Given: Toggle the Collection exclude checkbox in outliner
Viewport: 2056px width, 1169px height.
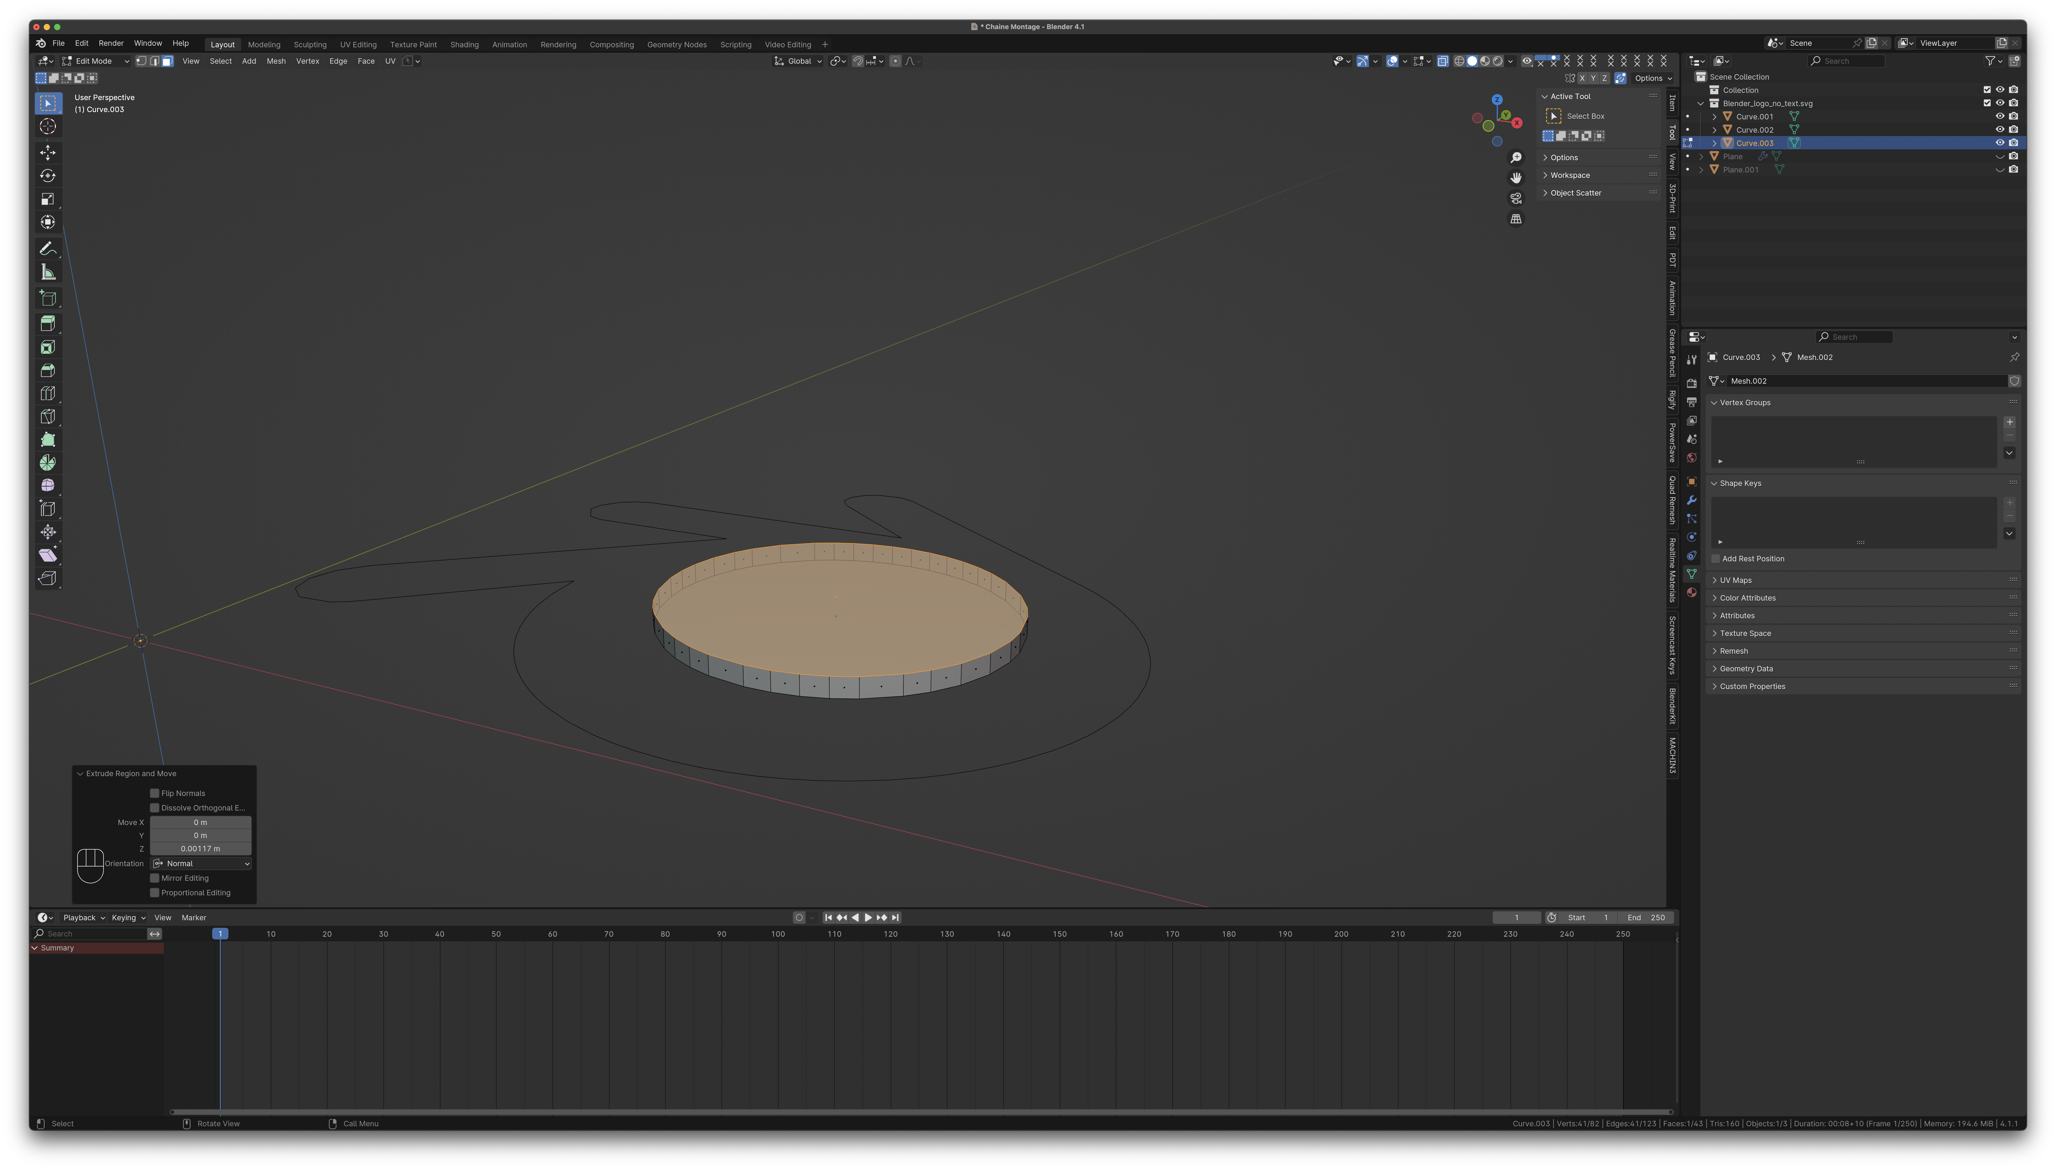Looking at the screenshot, I should (x=1987, y=90).
